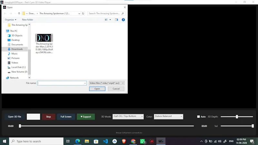This screenshot has width=258, height=145.
Task: Open Visual Studio Code from taskbar
Action: [105, 141]
